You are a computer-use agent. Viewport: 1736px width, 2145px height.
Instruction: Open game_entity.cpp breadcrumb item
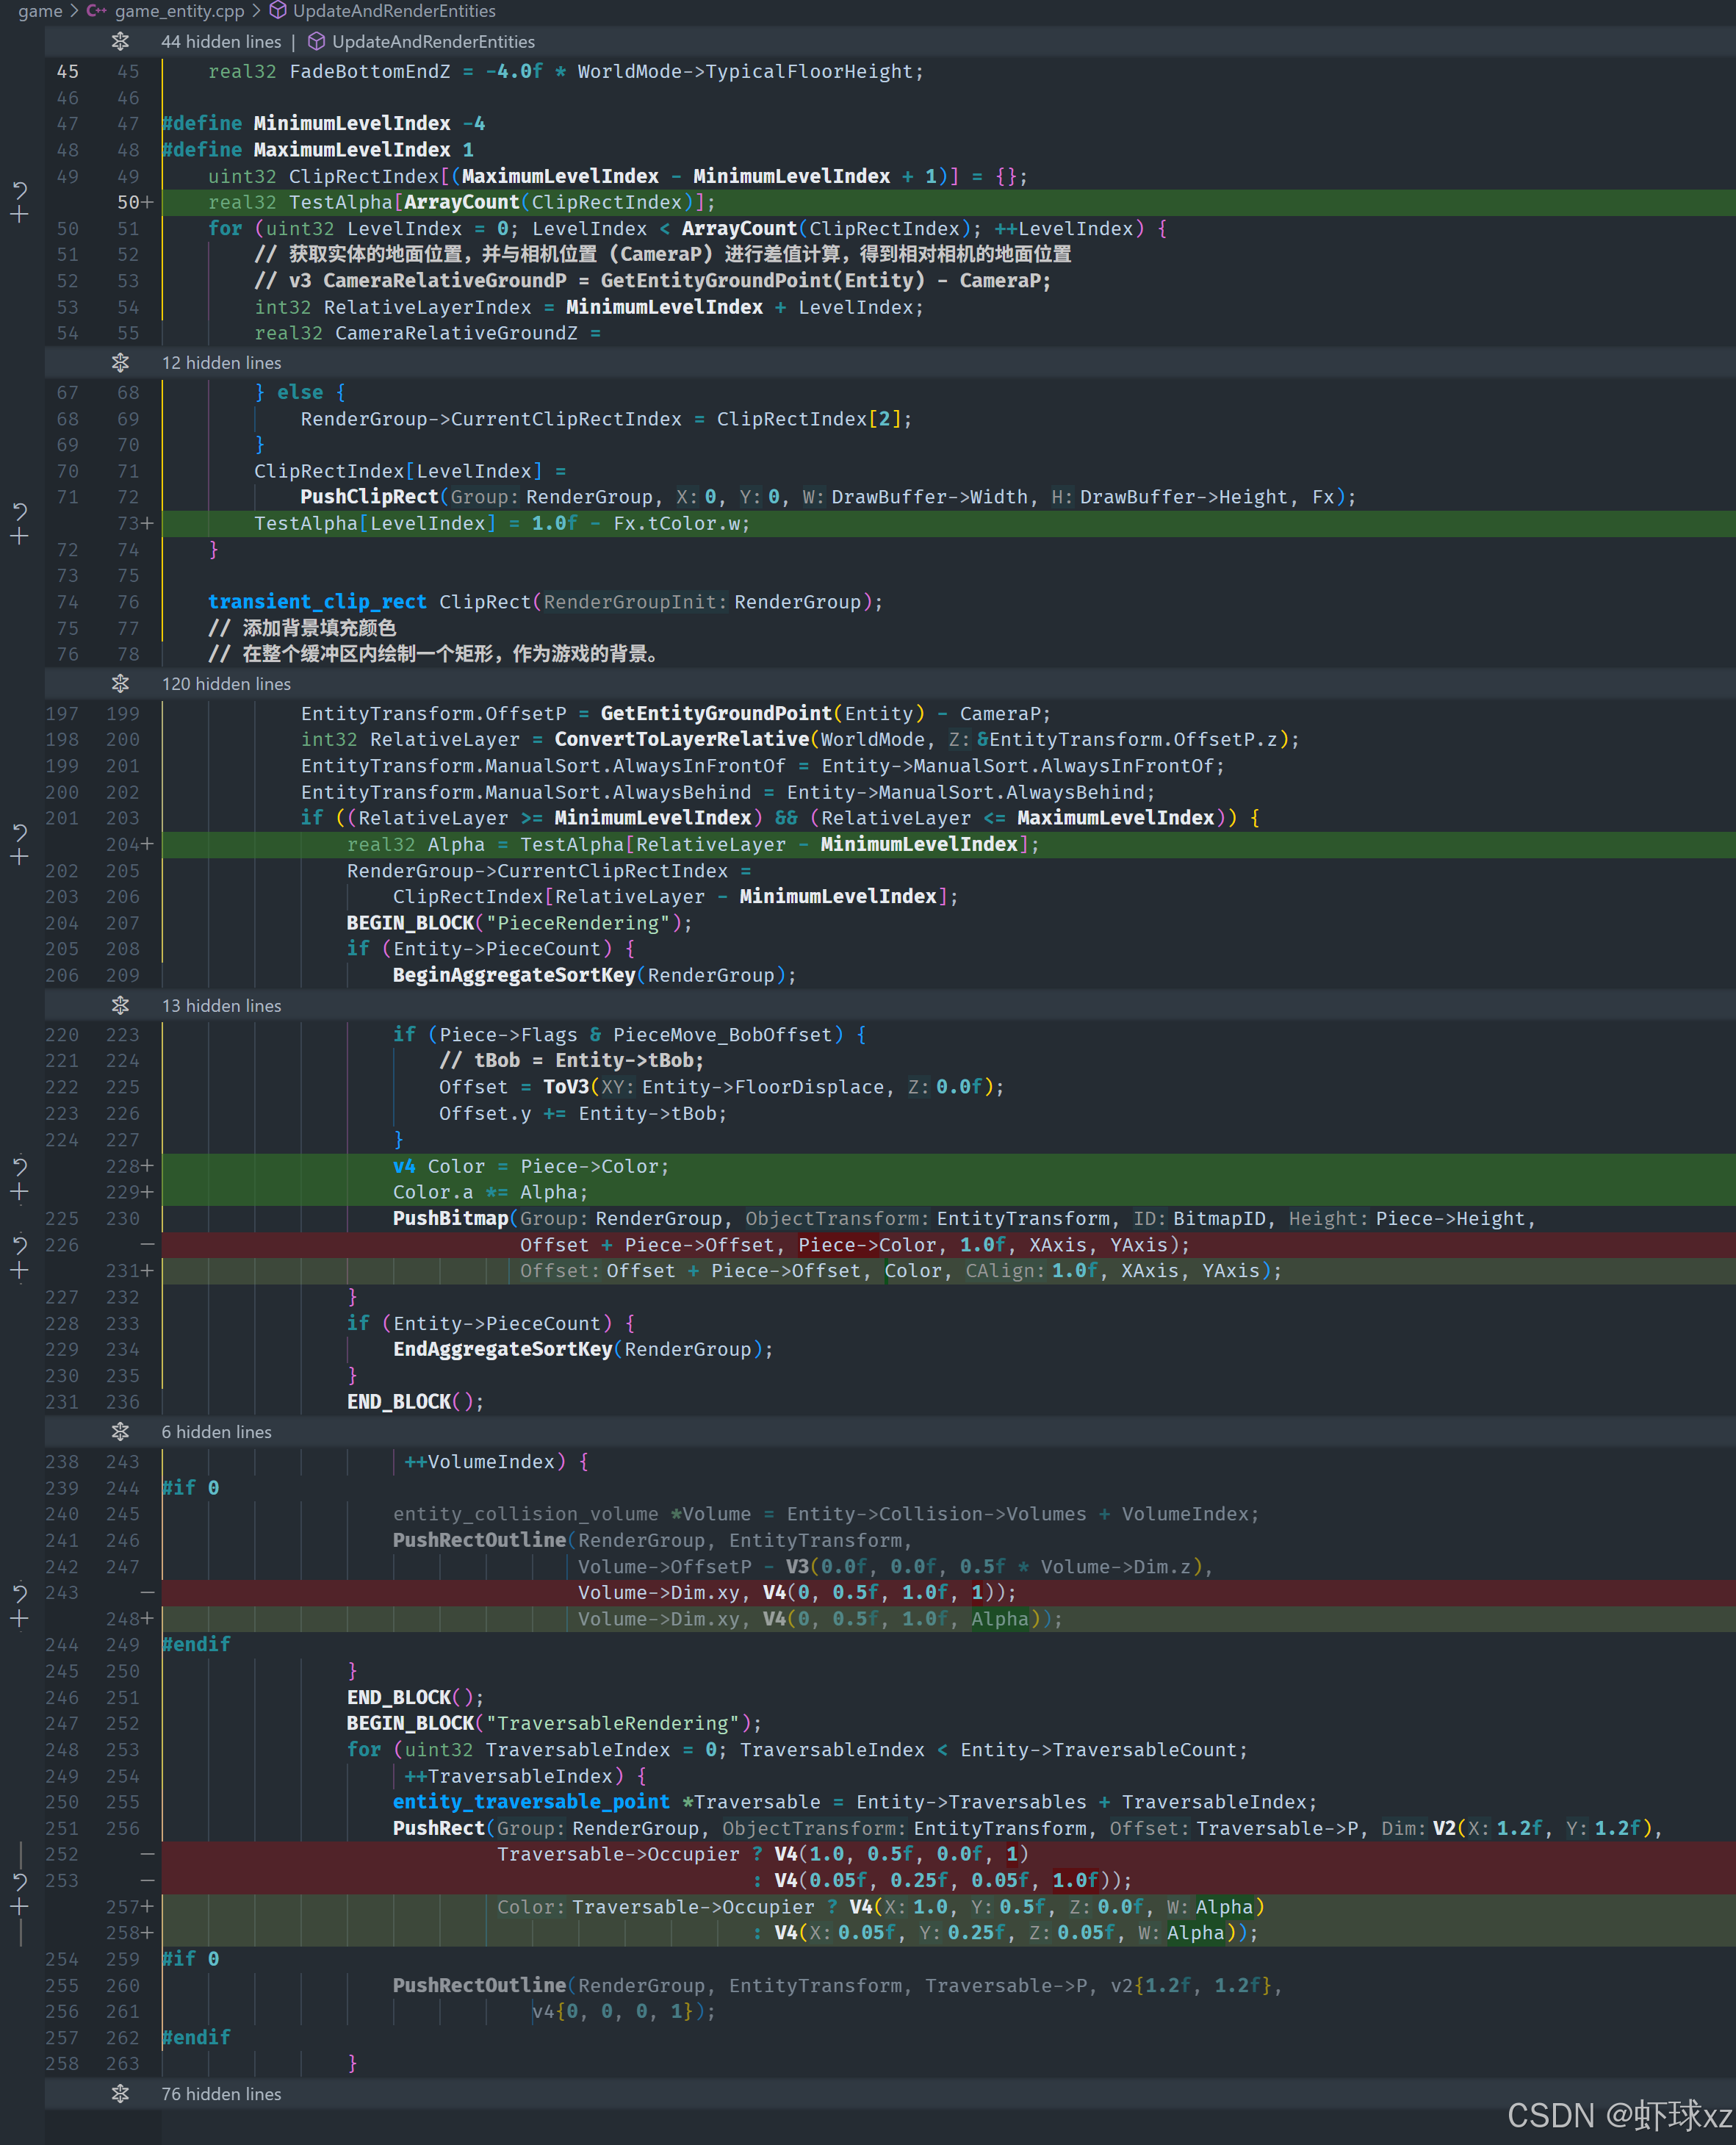[178, 11]
